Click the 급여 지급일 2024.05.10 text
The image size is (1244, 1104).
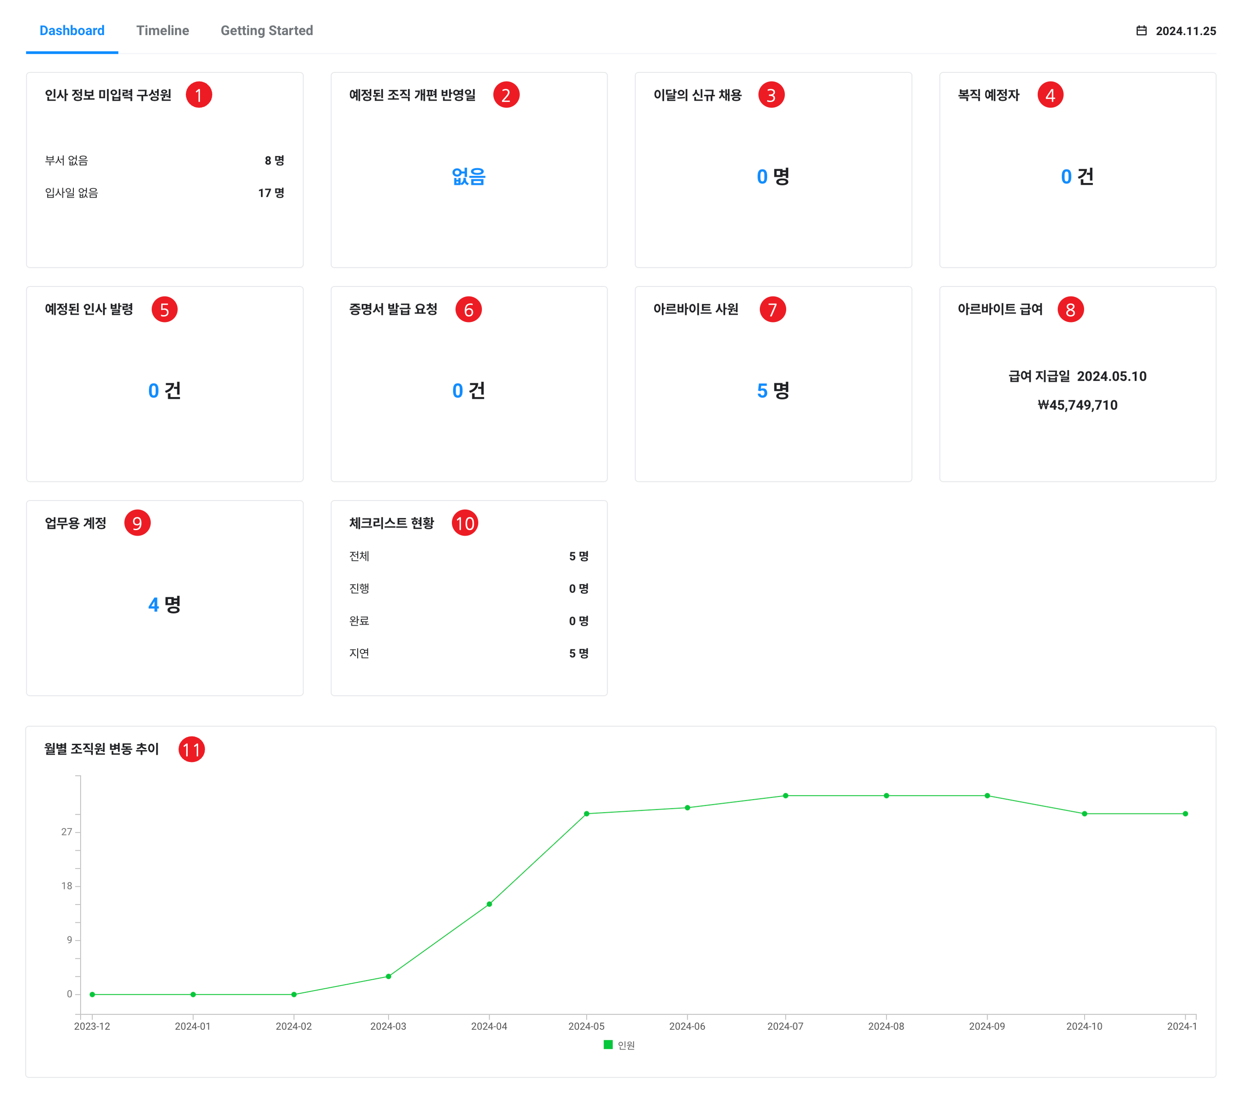pyautogui.click(x=1077, y=376)
